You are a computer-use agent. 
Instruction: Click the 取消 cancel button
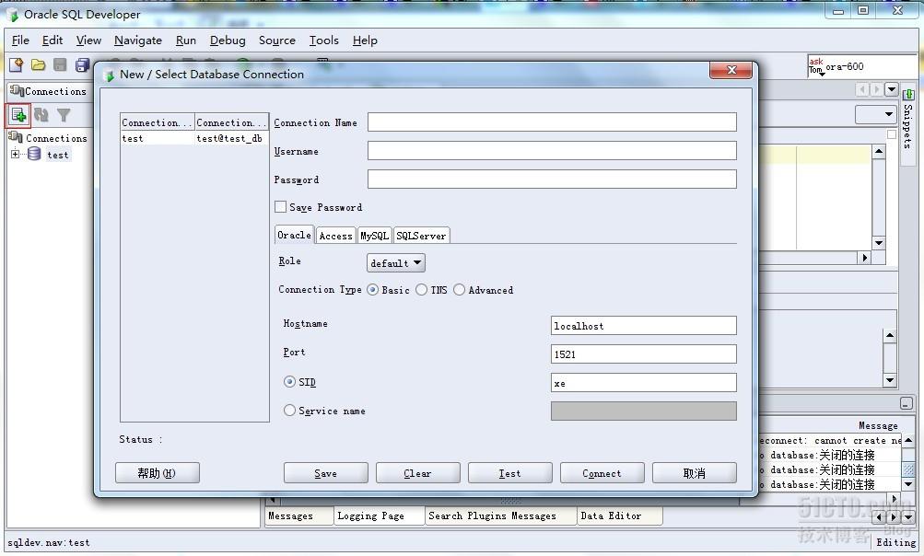coord(695,472)
